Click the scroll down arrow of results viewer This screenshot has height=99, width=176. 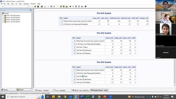175,85
